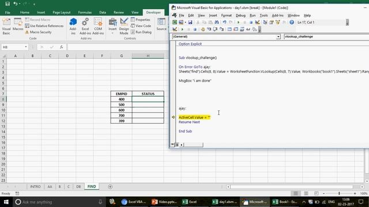Open the Excel File tab

[7, 13]
